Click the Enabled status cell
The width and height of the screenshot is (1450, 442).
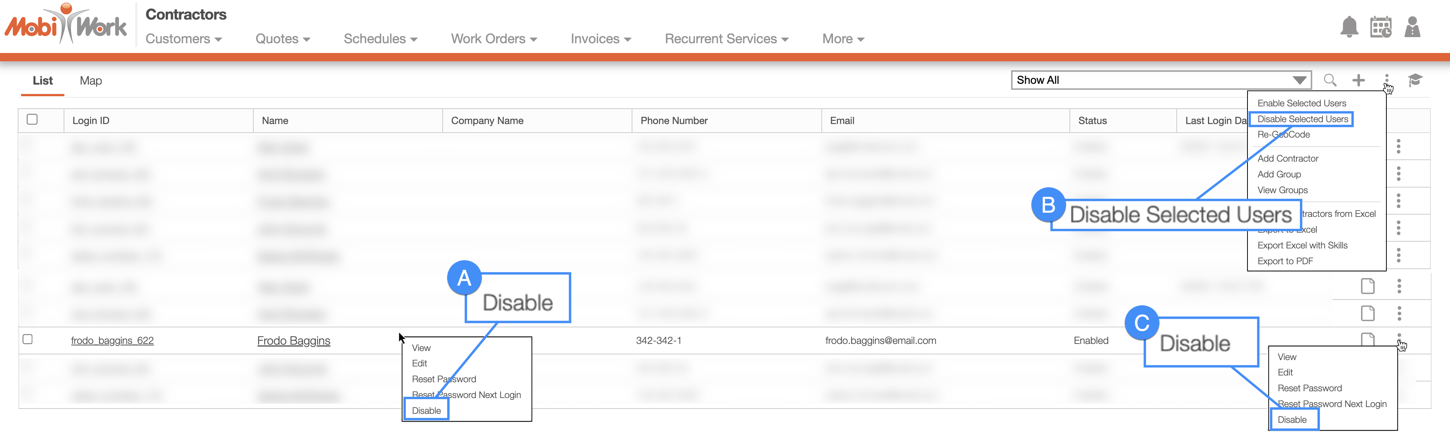[1091, 340]
